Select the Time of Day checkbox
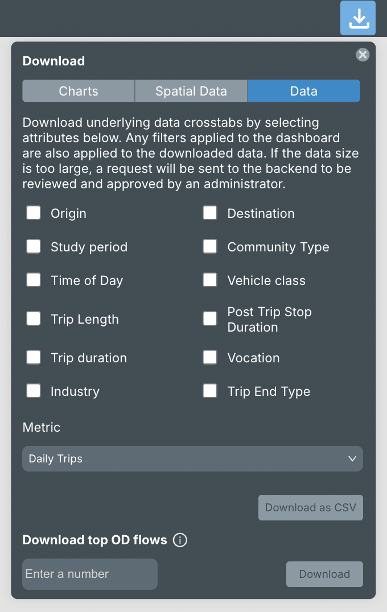This screenshot has width=387, height=612. point(34,280)
